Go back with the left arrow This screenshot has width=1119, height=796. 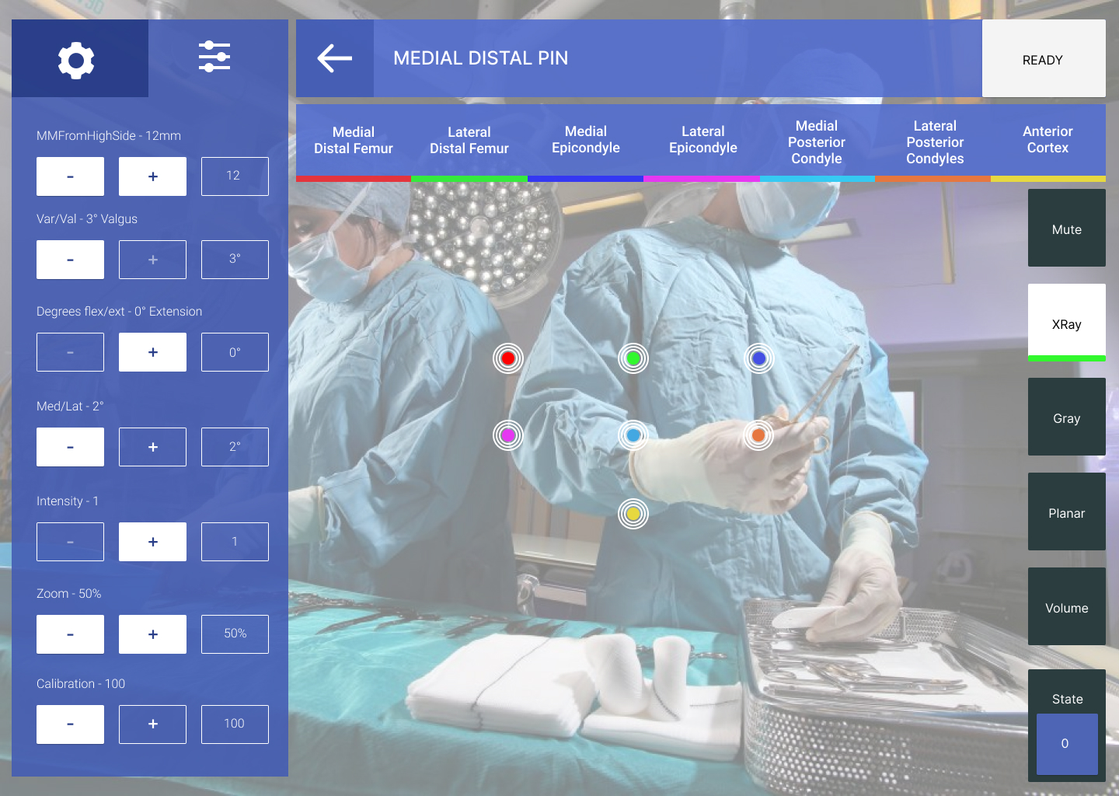coord(335,58)
